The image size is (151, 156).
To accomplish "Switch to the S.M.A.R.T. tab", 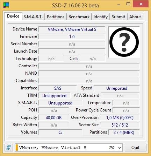I will 33,17.
